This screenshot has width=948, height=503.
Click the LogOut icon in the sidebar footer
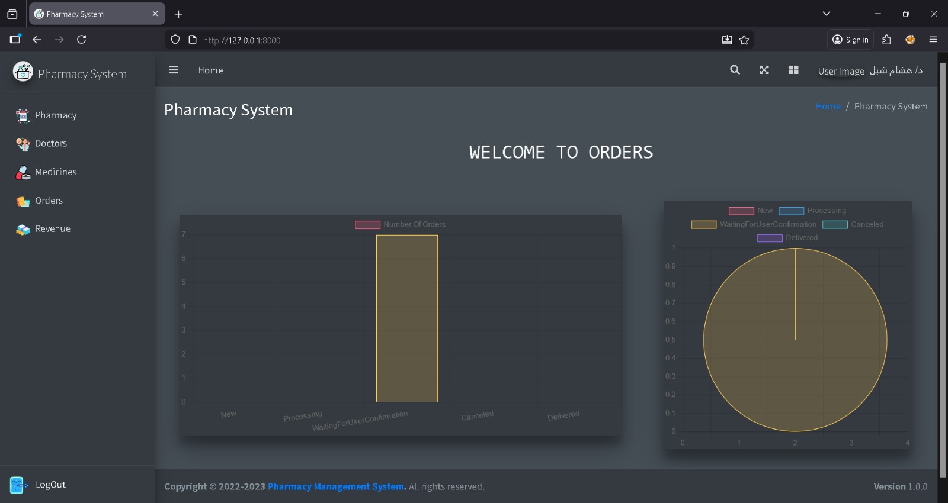pyautogui.click(x=19, y=485)
